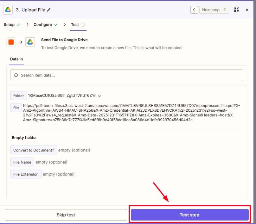Click the file field label
Viewport: 256px width, 224px height.
pos(16,108)
